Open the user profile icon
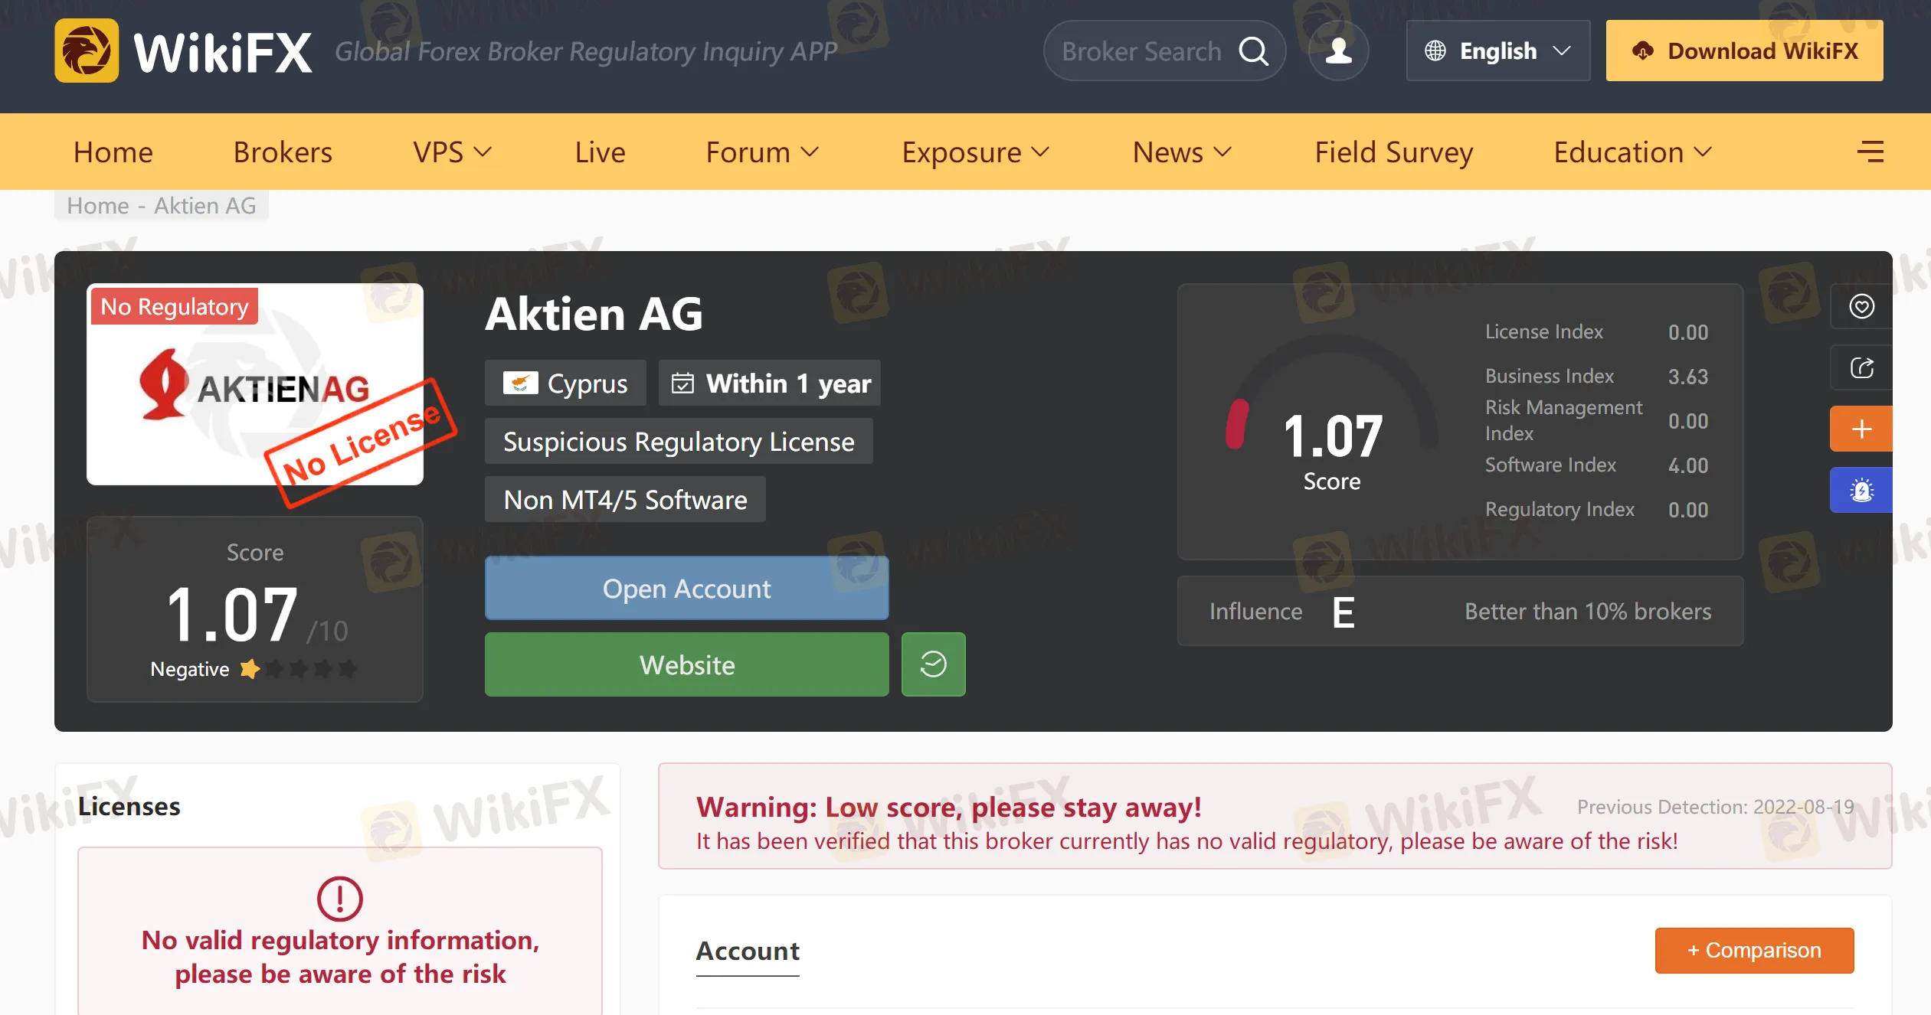Image resolution: width=1931 pixels, height=1015 pixels. click(x=1338, y=51)
